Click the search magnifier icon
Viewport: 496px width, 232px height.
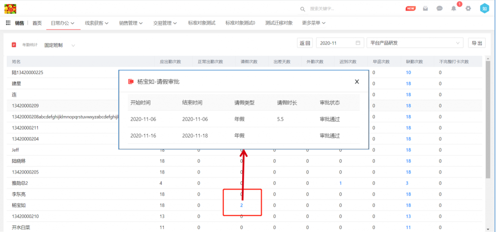(303, 9)
